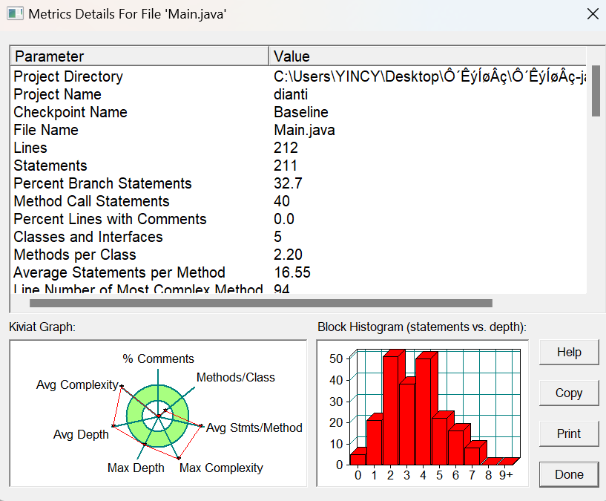The image size is (606, 501).
Task: Click the horizontal scrollbar thumb
Action: tap(261, 303)
